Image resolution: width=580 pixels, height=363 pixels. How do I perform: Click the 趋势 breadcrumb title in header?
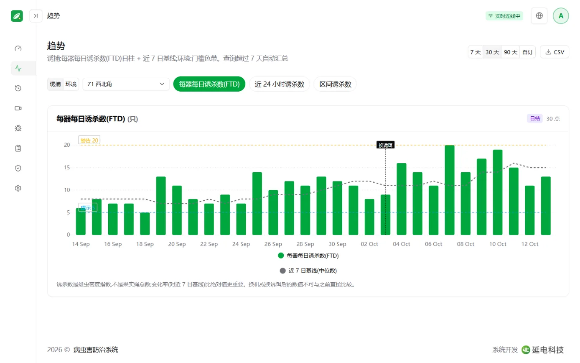tap(53, 16)
